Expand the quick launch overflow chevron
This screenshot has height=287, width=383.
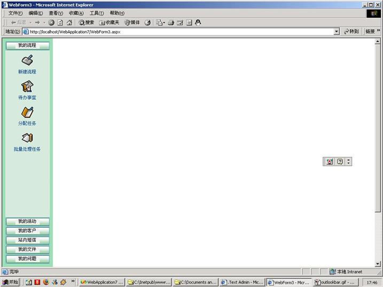pos(73,281)
